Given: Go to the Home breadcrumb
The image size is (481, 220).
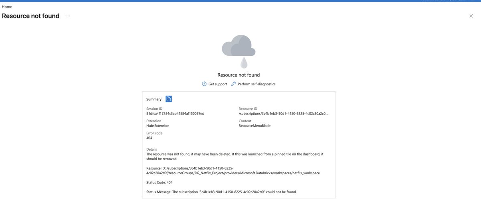Looking at the screenshot, I should click(7, 7).
